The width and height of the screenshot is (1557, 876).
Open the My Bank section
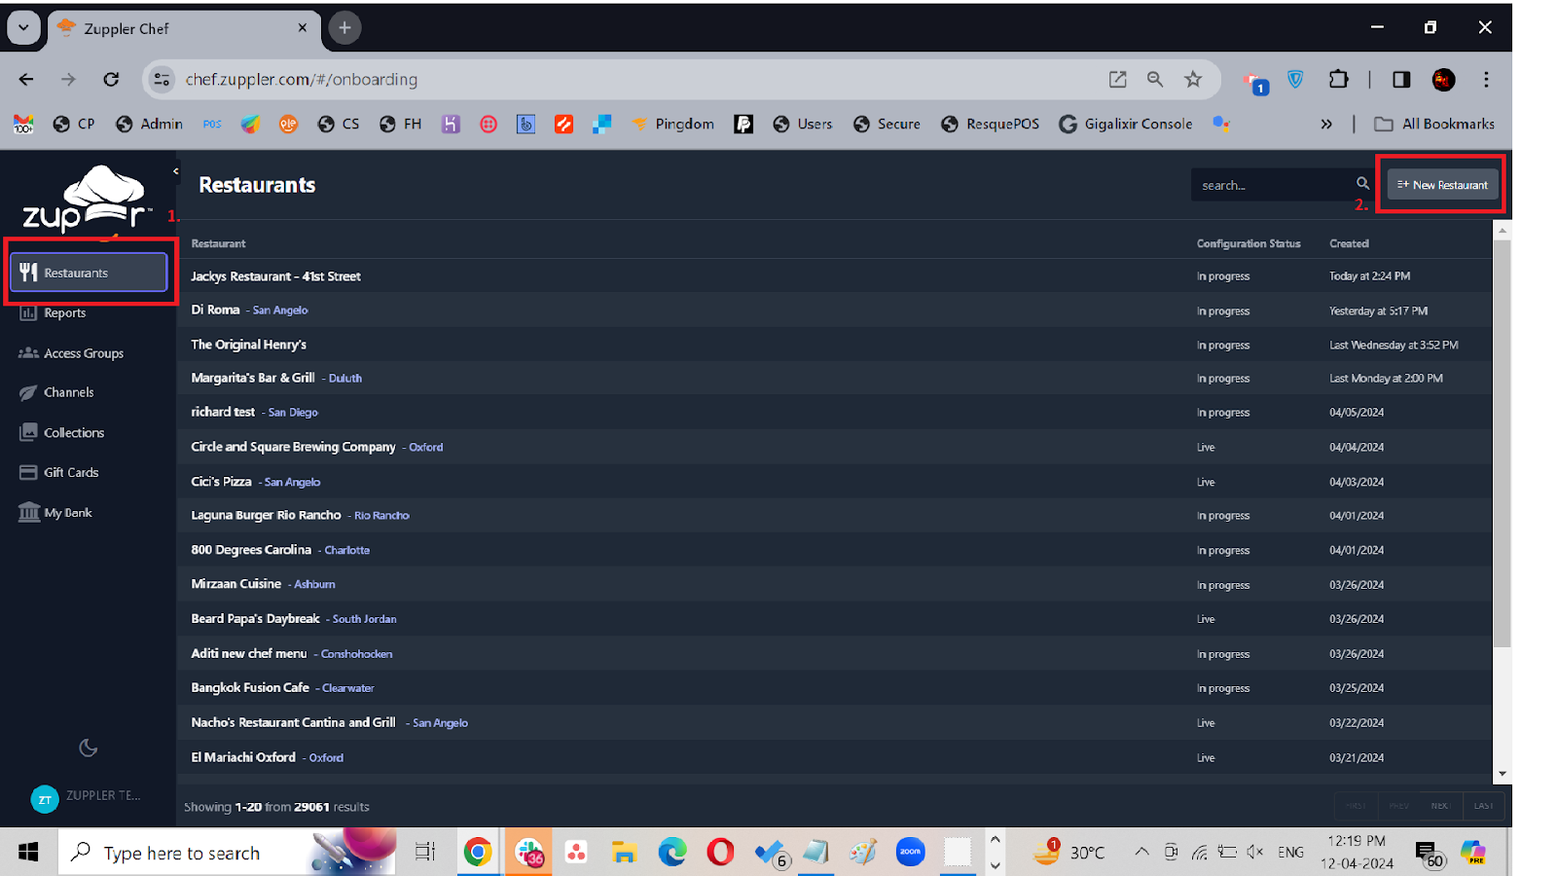(67, 512)
